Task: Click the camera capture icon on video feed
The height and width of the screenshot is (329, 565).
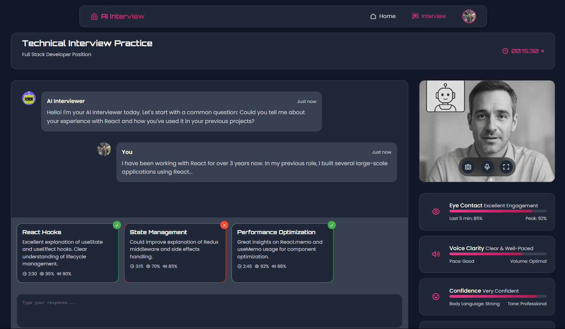Action: click(467, 167)
